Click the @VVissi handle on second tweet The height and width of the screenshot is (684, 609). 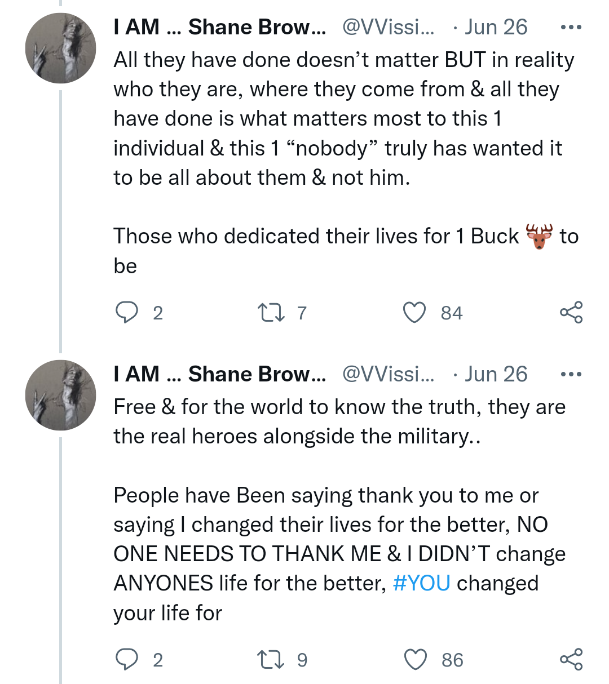point(389,374)
